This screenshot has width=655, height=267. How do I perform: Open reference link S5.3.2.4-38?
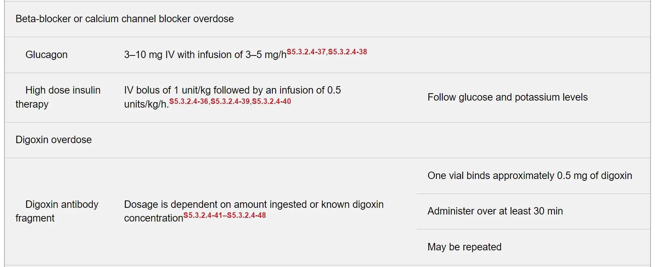coord(347,52)
